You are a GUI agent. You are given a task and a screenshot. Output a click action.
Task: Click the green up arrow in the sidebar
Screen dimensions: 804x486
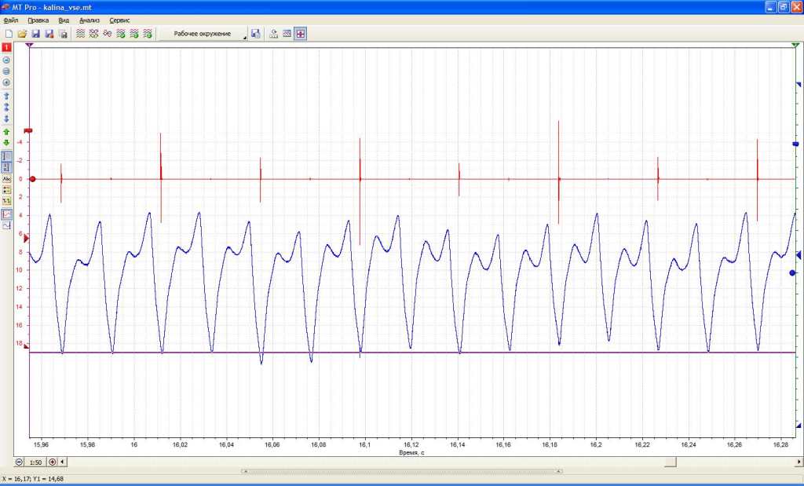(6, 132)
